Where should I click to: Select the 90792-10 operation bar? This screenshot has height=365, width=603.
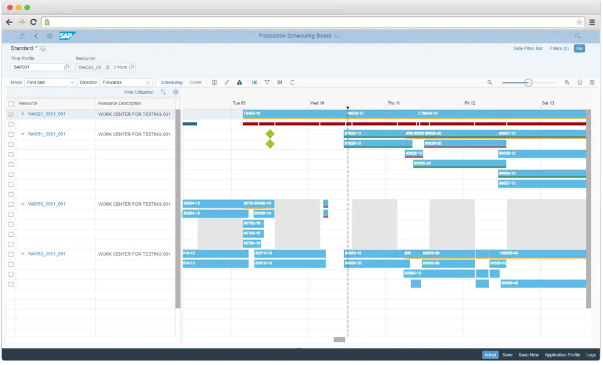(253, 223)
